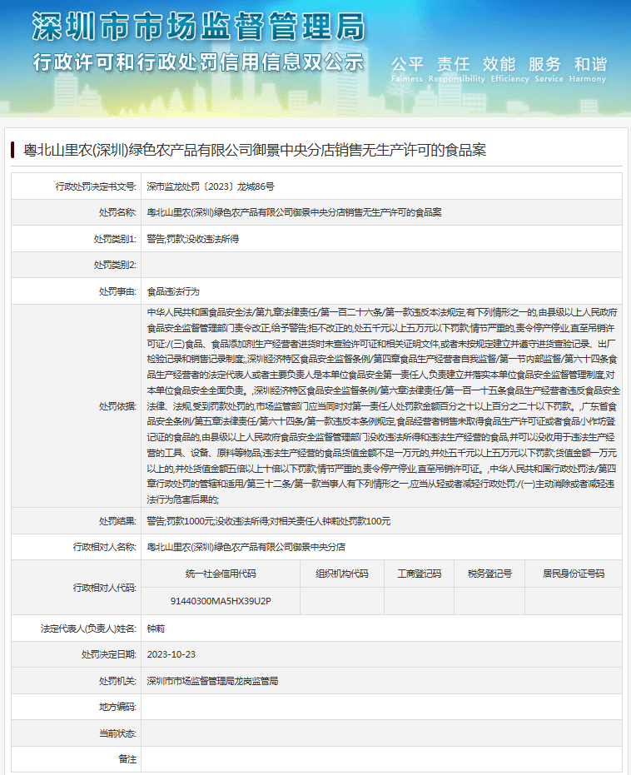
Task: Select the case title heading above the table
Action: (254, 150)
